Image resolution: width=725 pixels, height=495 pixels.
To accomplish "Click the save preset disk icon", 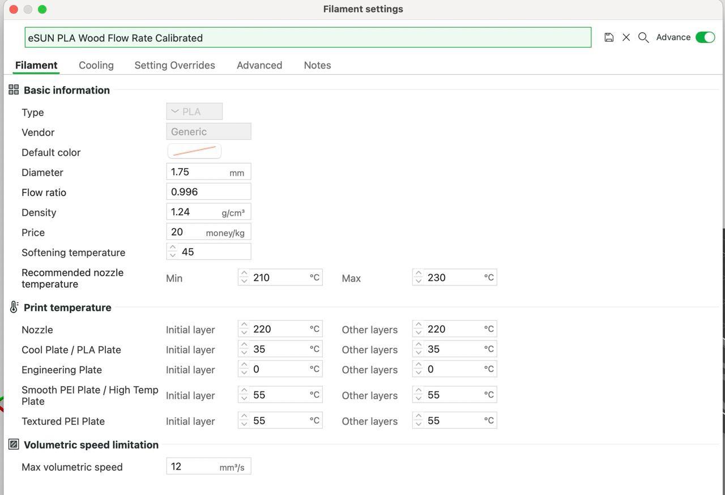I will click(609, 37).
